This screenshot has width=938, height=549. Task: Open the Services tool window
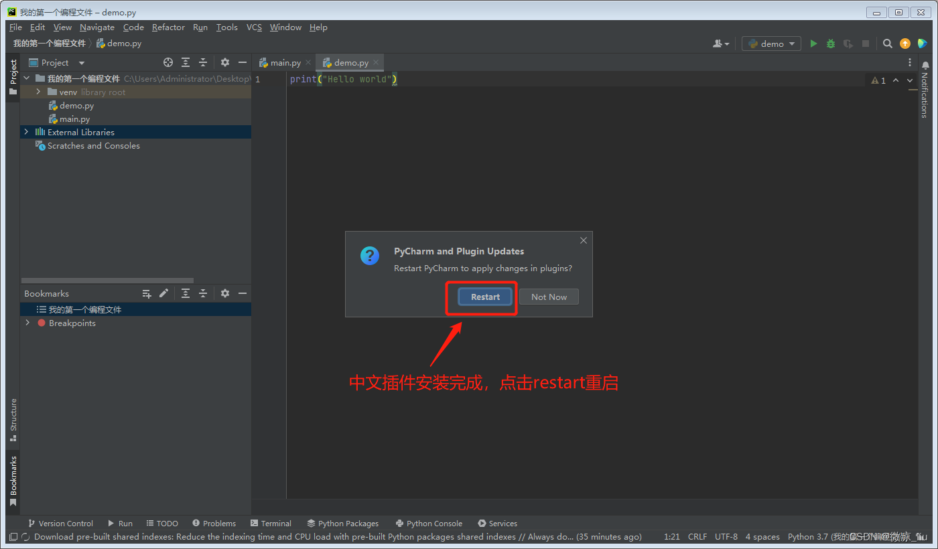(497, 524)
